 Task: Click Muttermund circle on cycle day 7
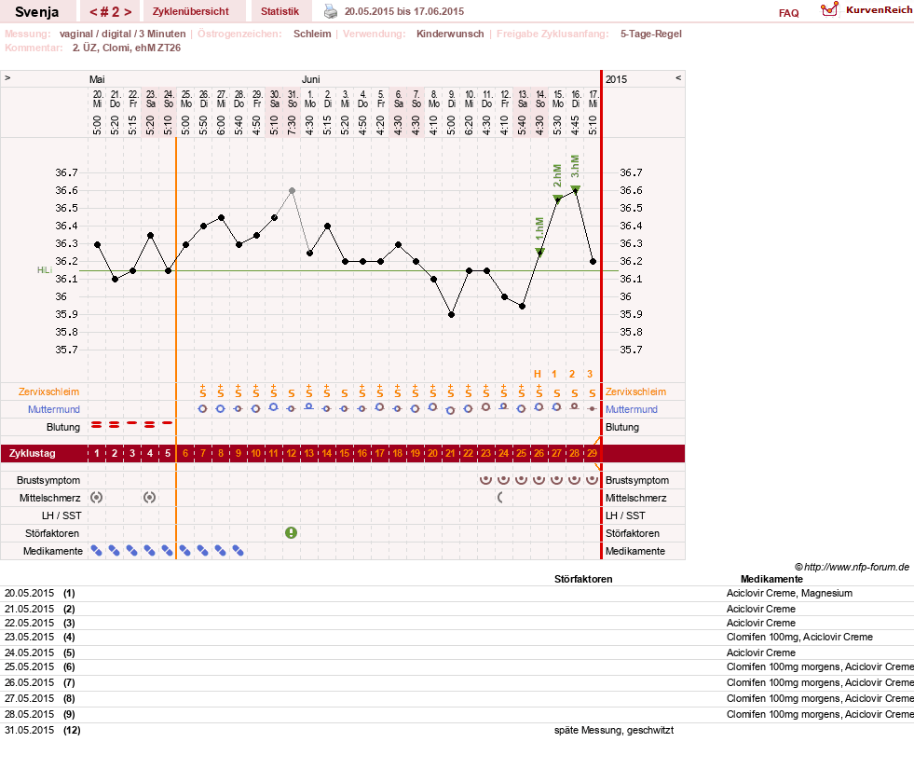pyautogui.click(x=203, y=408)
